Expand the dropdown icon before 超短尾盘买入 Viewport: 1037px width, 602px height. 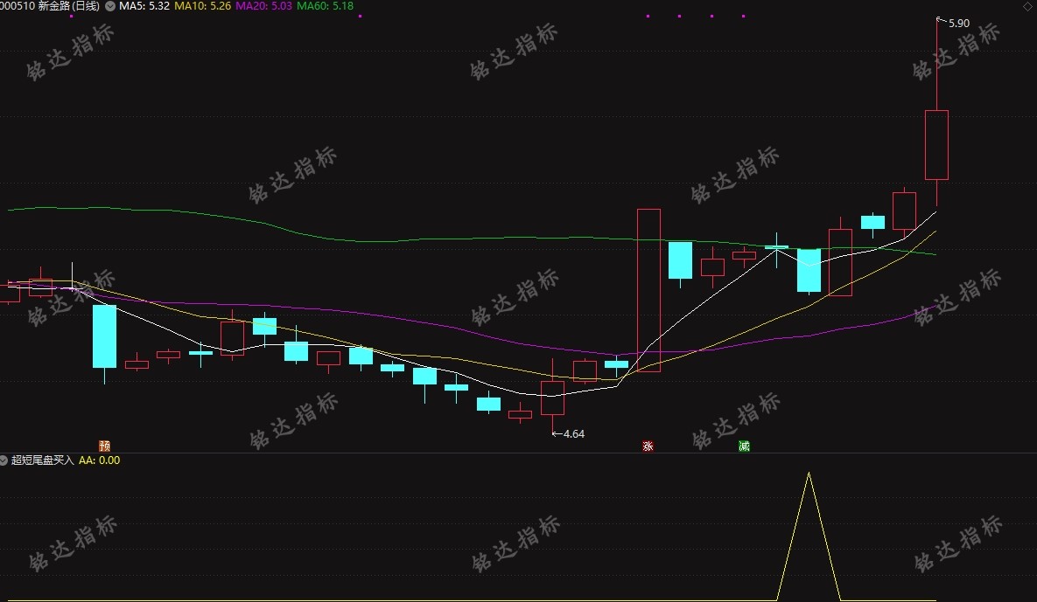click(4, 460)
